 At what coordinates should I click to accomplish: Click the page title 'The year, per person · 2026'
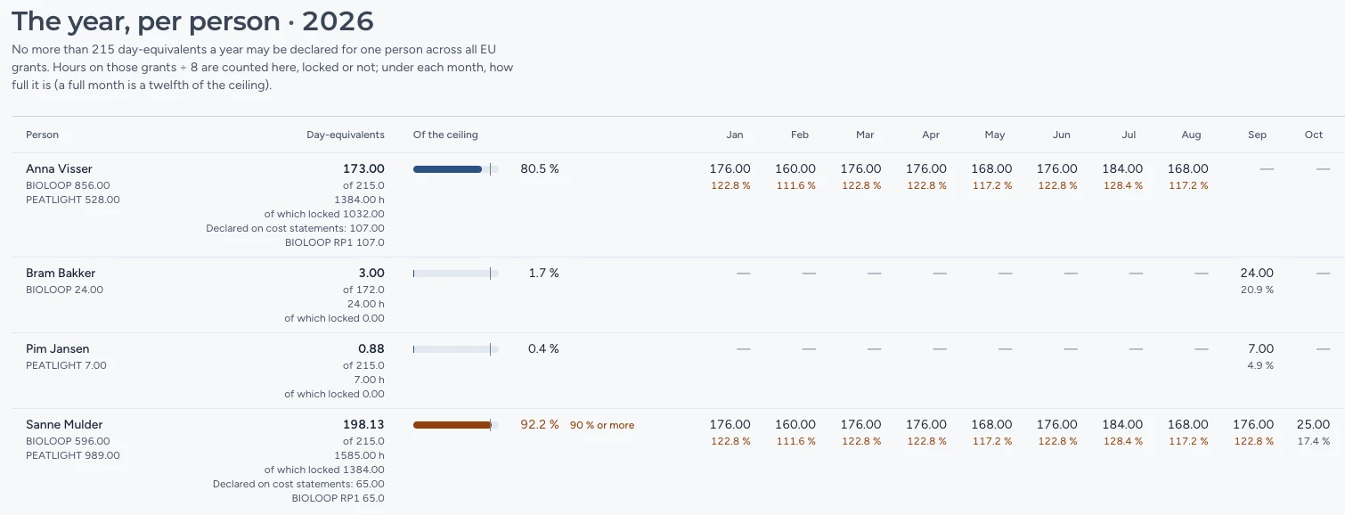tap(192, 20)
